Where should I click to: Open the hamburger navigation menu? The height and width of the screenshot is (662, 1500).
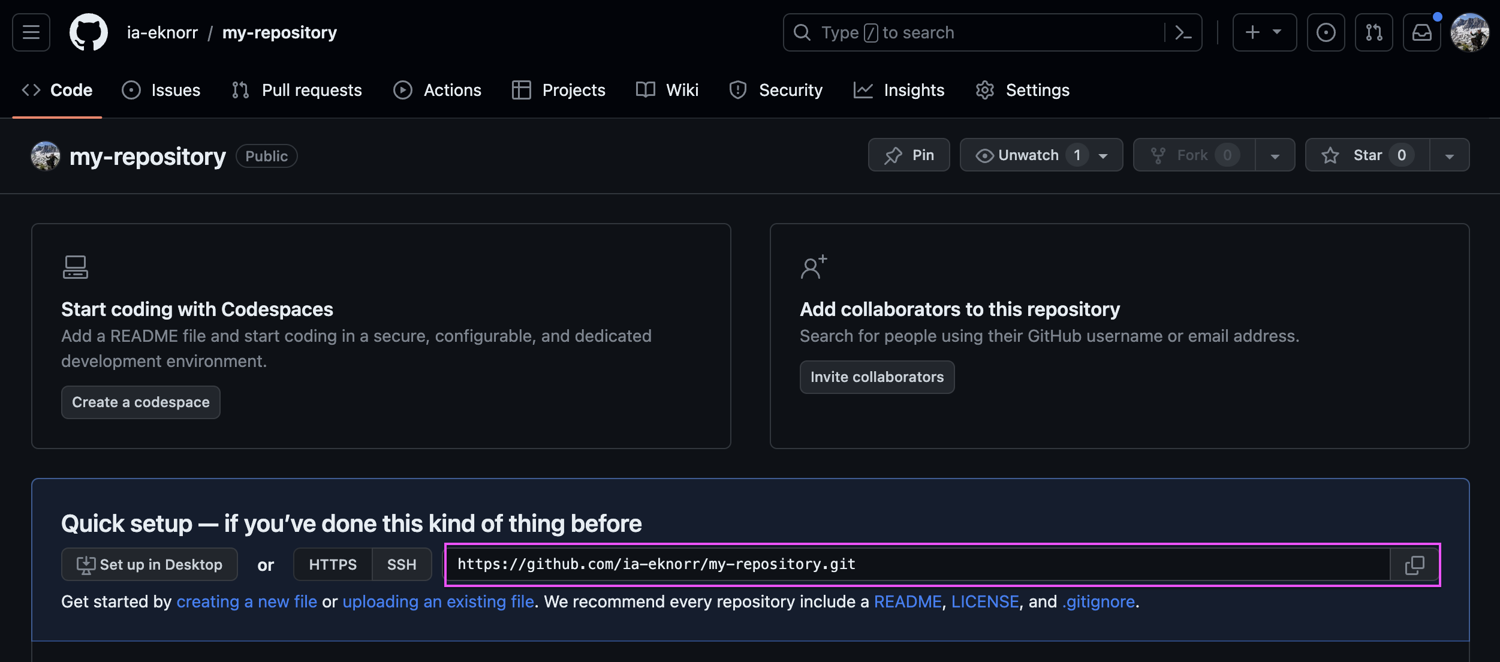click(x=31, y=32)
